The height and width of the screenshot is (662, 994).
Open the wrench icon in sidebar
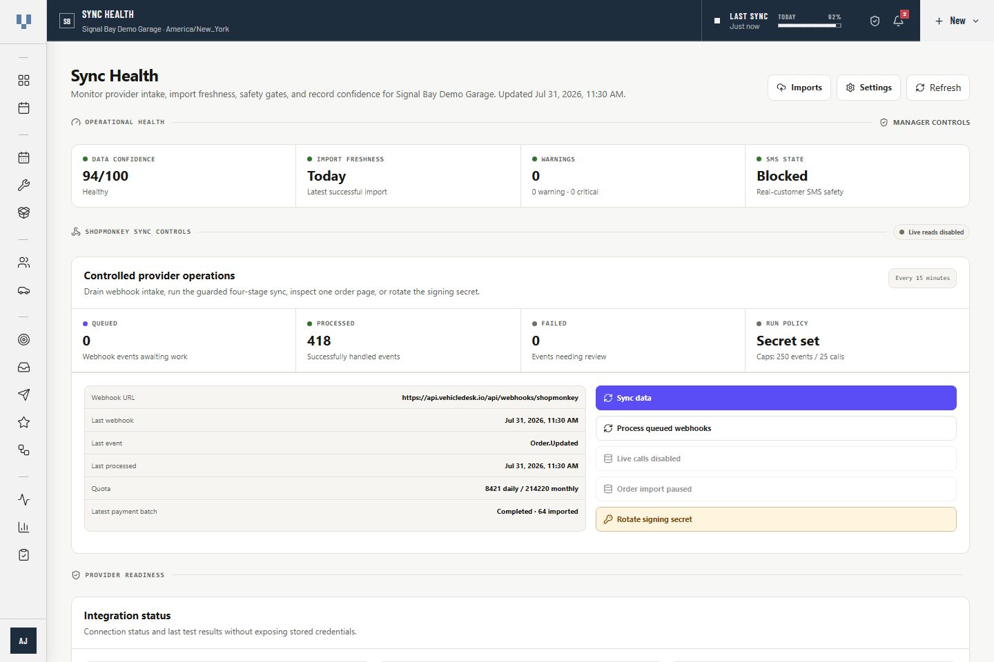23,185
